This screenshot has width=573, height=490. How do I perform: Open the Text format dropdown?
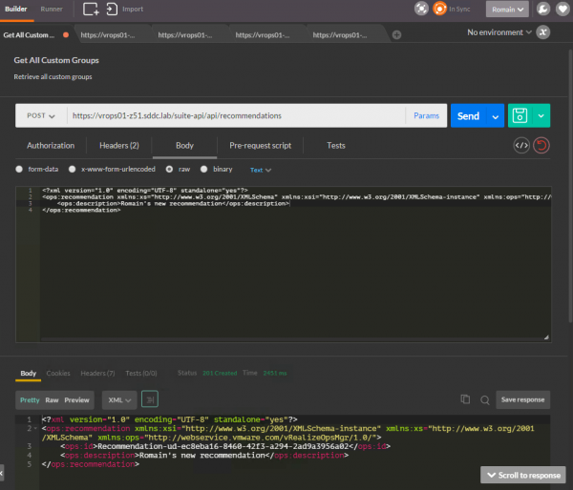coord(260,170)
